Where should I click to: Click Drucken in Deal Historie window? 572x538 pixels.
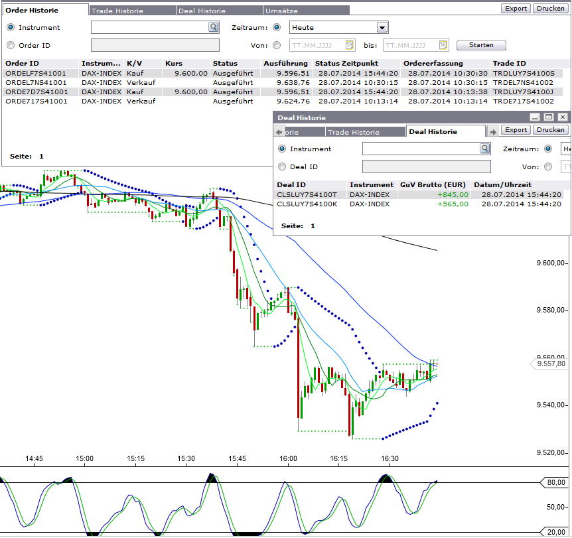coord(551,130)
